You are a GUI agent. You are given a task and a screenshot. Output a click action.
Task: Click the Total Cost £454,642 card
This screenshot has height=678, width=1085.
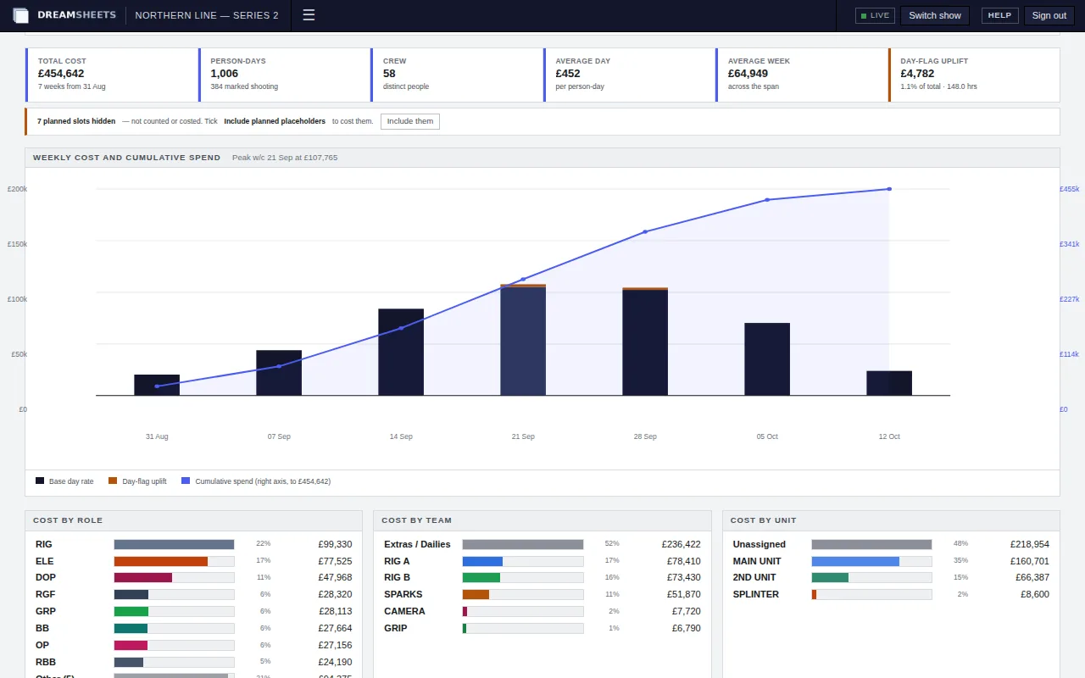[112, 75]
